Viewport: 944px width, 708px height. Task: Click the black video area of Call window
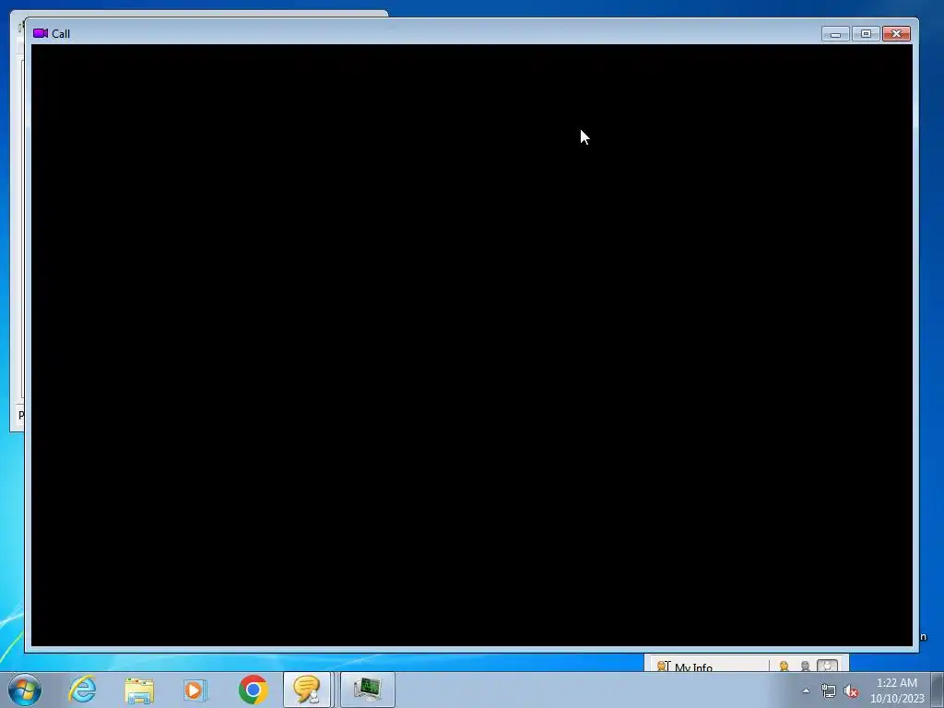[x=471, y=345]
